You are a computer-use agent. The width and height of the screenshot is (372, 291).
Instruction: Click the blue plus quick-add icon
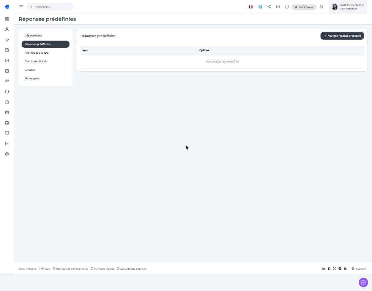[x=260, y=7]
